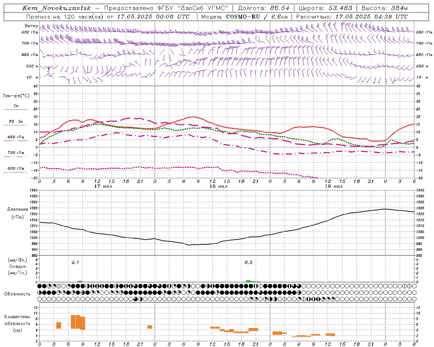The width and height of the screenshot is (434, 347).
Task: Click the left 850 гПа wind level label
Action: 30,55
